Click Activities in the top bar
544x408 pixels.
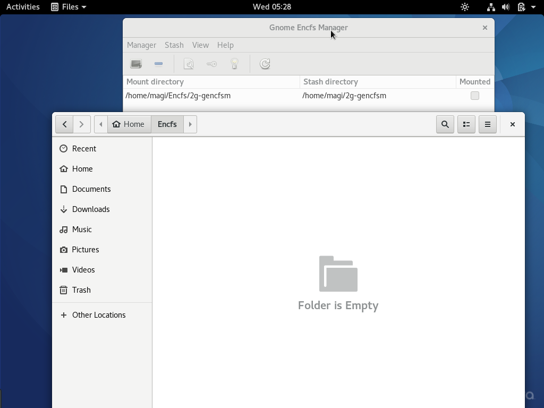pyautogui.click(x=23, y=7)
